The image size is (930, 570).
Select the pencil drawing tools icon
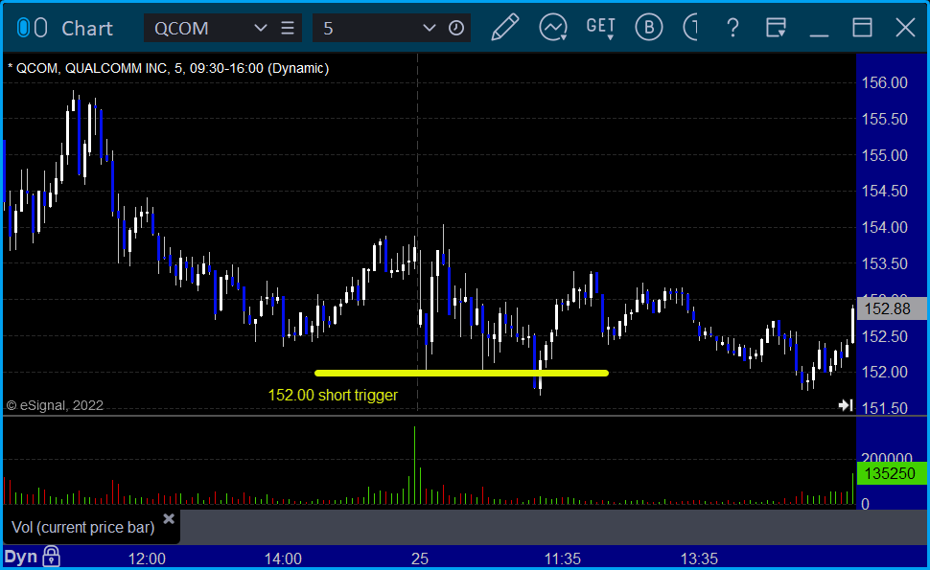pos(505,28)
